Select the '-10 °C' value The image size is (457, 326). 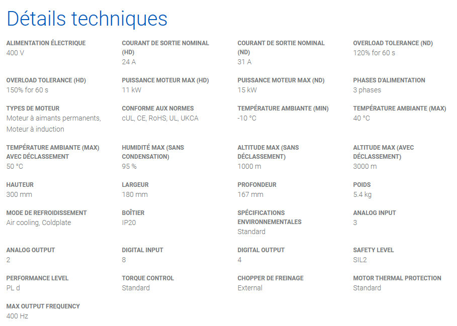[x=247, y=119]
